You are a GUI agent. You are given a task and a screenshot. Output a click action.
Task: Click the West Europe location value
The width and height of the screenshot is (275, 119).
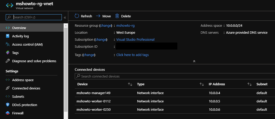[x=126, y=33]
